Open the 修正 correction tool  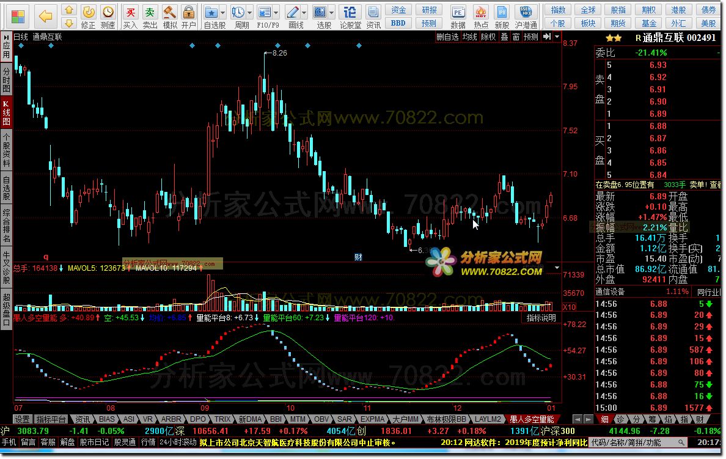pyautogui.click(x=89, y=17)
